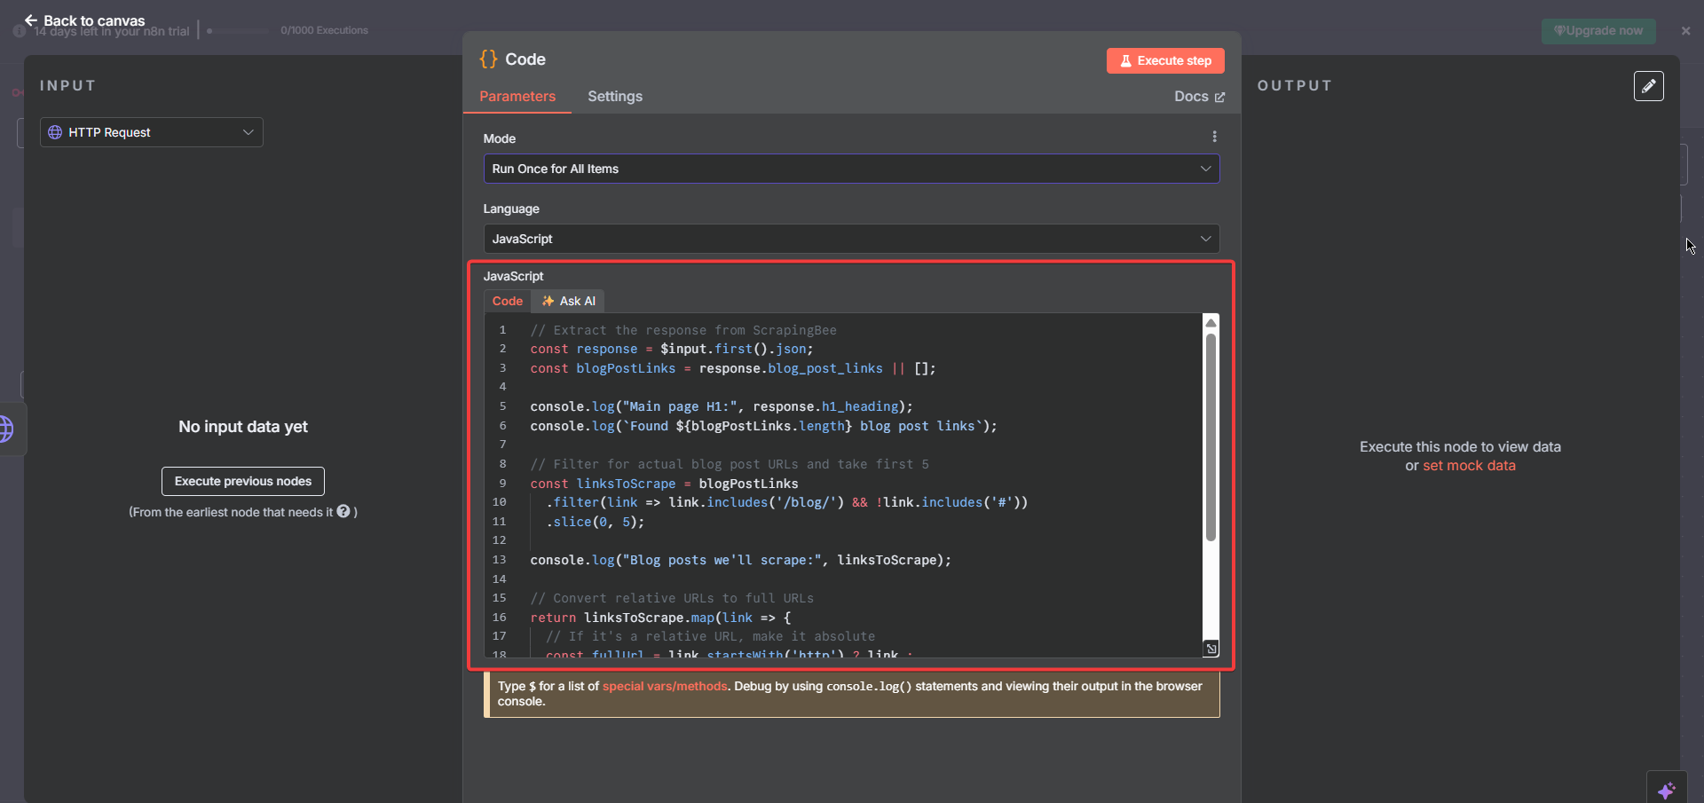Open the AI Assistant sparkle icon bottom right
Viewport: 1704px width, 803px height.
[x=1667, y=790]
